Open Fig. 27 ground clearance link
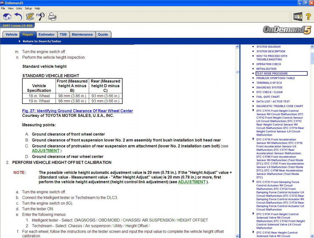The width and height of the screenshot is (314, 238). coord(77,111)
